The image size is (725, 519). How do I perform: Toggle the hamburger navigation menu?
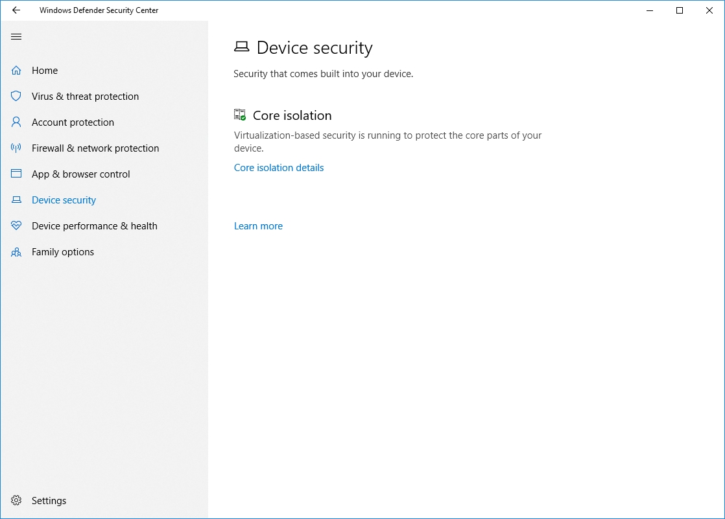[16, 37]
